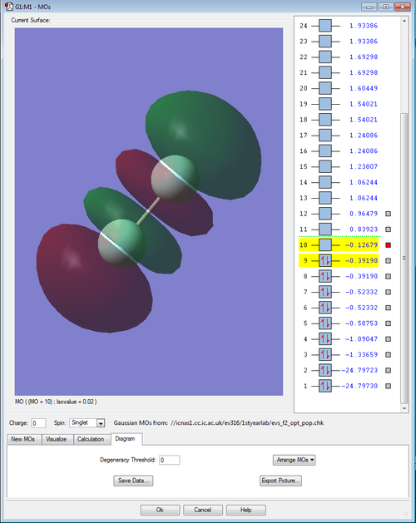This screenshot has height=523, width=416.
Task: Click the Export Picture button
Action: [x=280, y=481]
